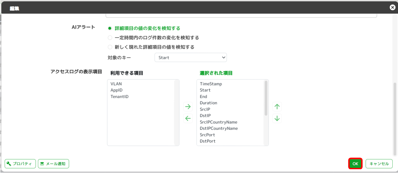Select SrcIPCountryName in selected items

219,122
